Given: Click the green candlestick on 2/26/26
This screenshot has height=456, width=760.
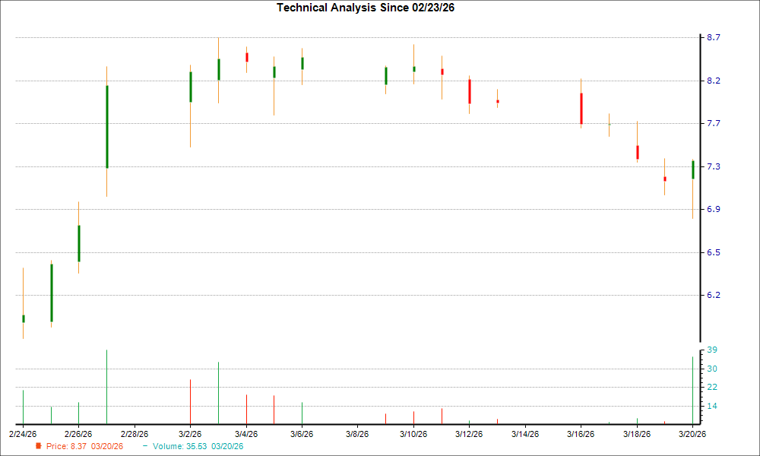Looking at the screenshot, I should pos(79,243).
